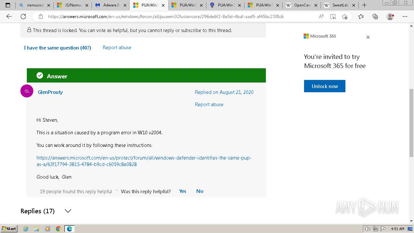Switch to the OpenCandy Wikipedia tab
The height and width of the screenshot is (233, 414).
coord(301,5)
